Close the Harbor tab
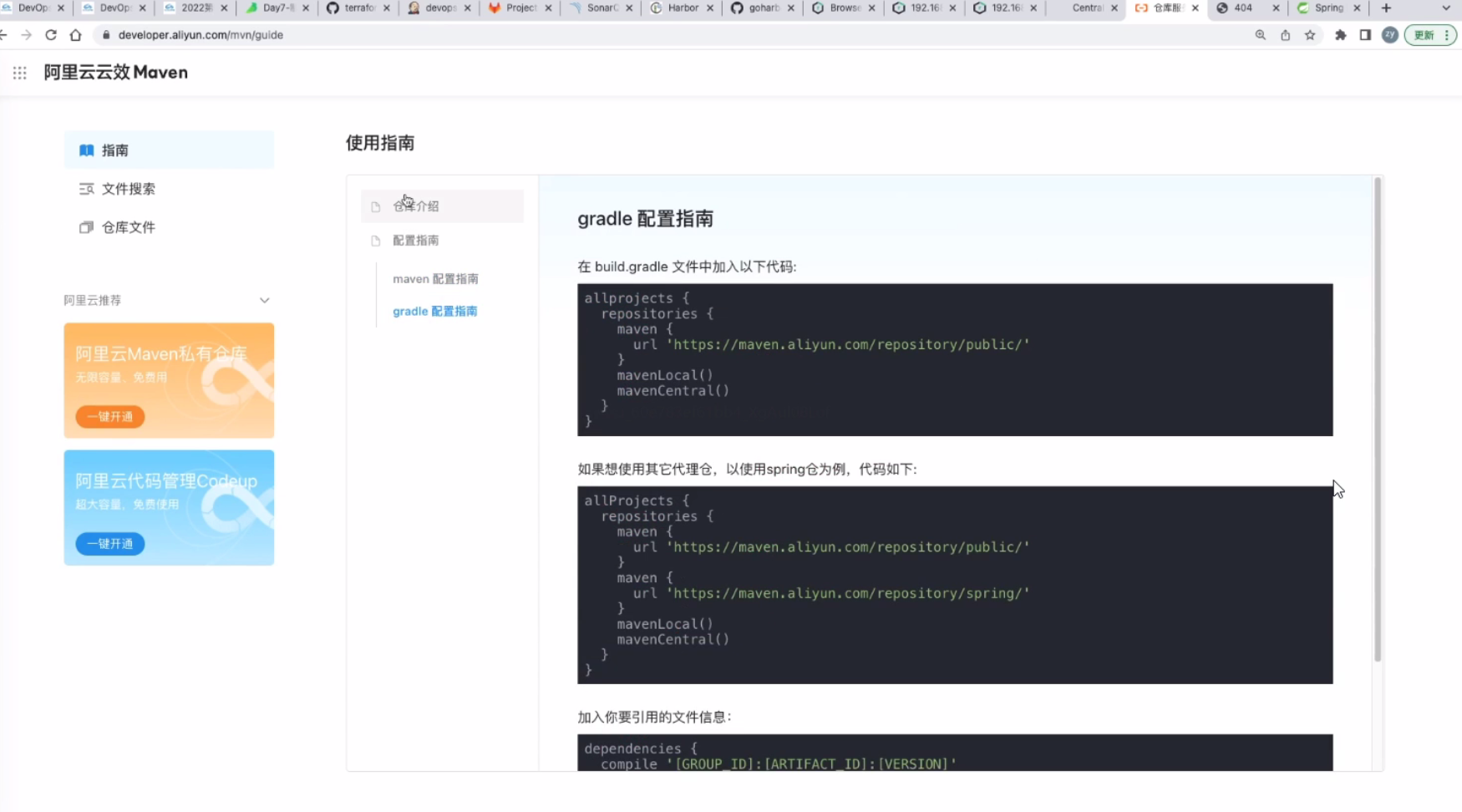Image resolution: width=1462 pixels, height=812 pixels. click(x=710, y=8)
